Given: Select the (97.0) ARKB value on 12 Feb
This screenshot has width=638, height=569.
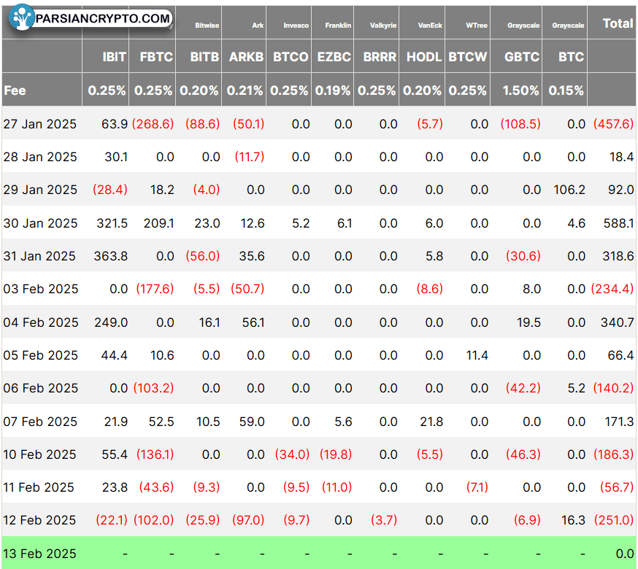Looking at the screenshot, I should [248, 520].
